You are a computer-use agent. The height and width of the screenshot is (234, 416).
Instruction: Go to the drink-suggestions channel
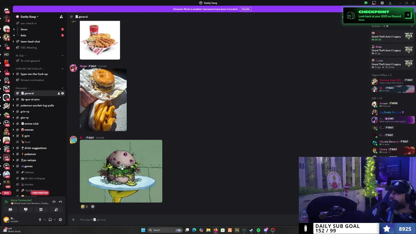(39, 148)
